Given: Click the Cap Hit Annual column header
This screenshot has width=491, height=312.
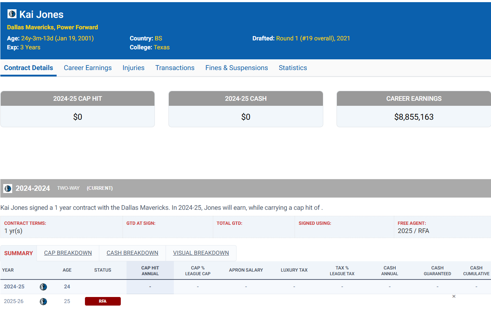Looking at the screenshot, I should click(x=150, y=271).
